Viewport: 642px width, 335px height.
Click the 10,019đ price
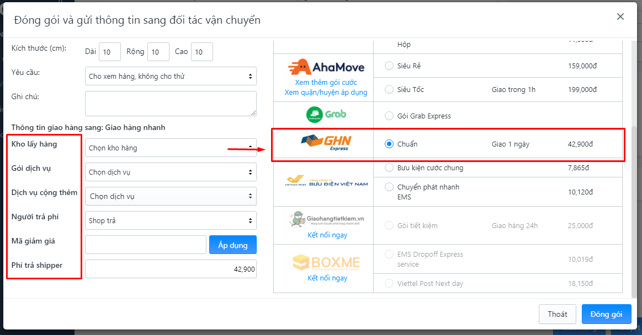point(580,260)
